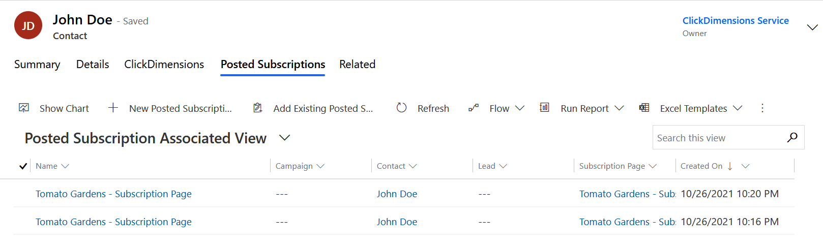The width and height of the screenshot is (823, 247).
Task: Open the more commands vertical ellipsis
Action: (762, 108)
